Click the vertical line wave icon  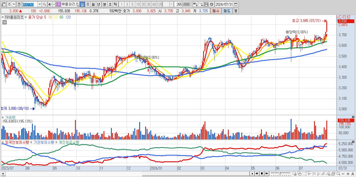tap(319, 173)
